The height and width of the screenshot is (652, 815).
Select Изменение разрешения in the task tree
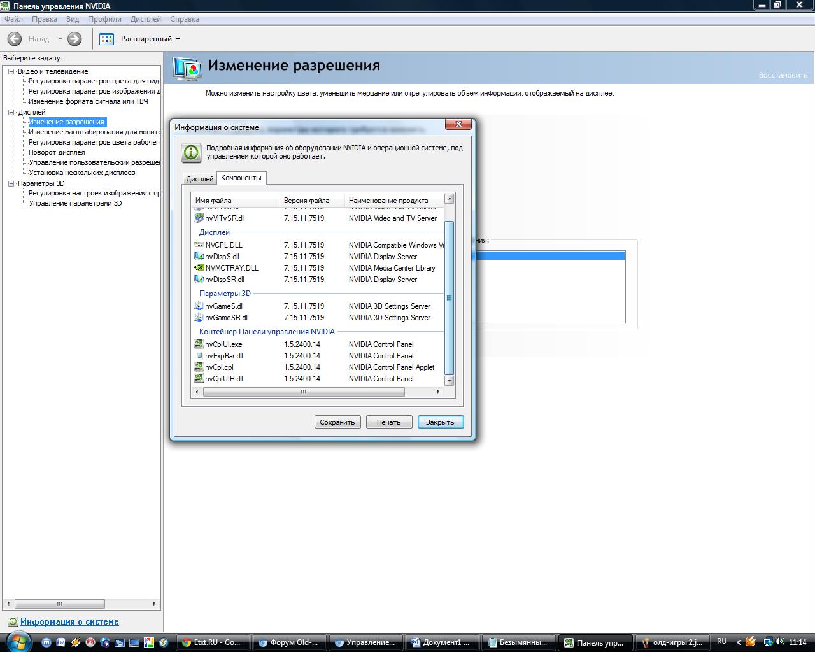coord(66,122)
